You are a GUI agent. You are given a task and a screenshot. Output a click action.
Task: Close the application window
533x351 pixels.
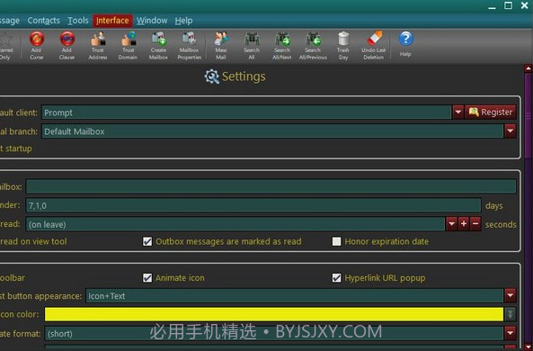click(x=525, y=5)
